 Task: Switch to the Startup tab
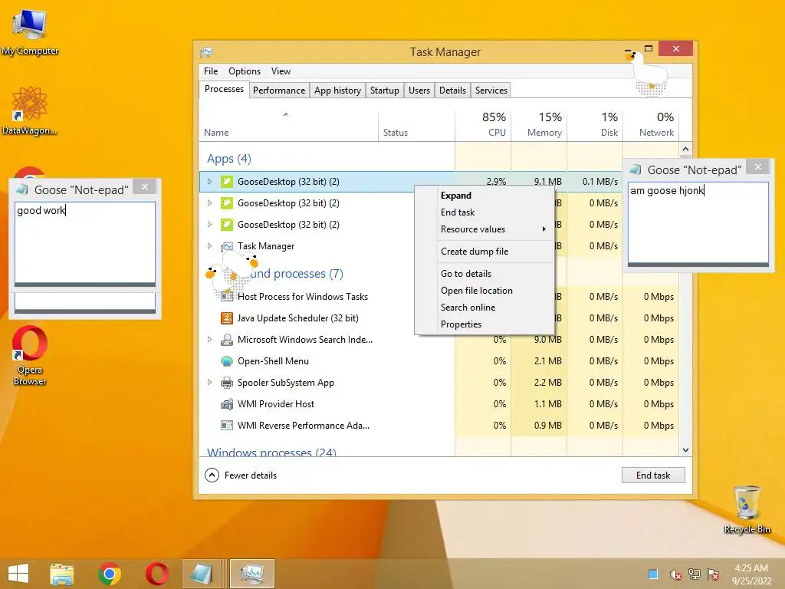pyautogui.click(x=385, y=90)
